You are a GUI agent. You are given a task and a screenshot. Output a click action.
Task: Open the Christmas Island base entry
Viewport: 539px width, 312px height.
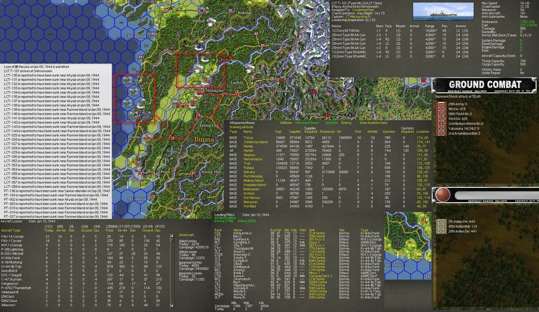[x=256, y=142]
